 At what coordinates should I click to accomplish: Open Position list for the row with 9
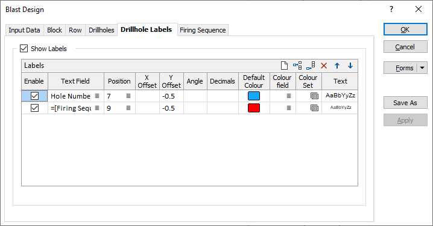tap(128, 108)
